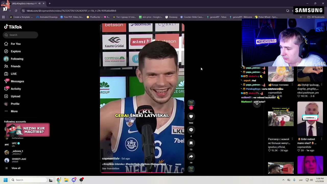
Task: Open copmanitislv username on video
Action: (111, 159)
